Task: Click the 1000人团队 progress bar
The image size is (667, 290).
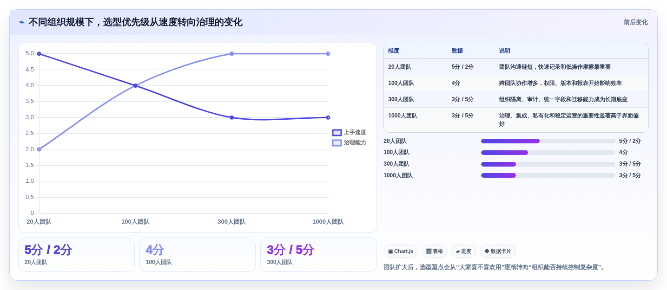Action: 548,175
